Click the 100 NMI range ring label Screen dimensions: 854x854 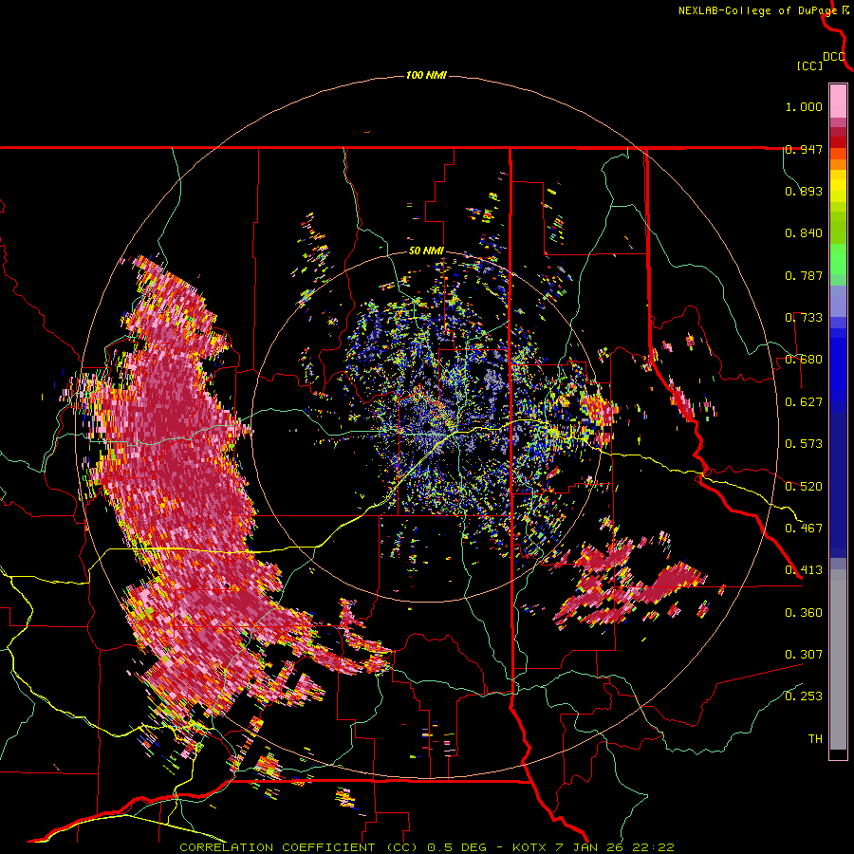point(426,75)
